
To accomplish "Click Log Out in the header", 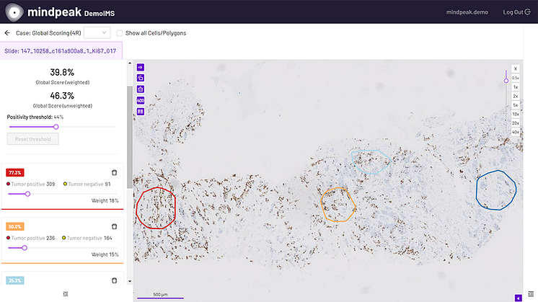I will (516, 12).
